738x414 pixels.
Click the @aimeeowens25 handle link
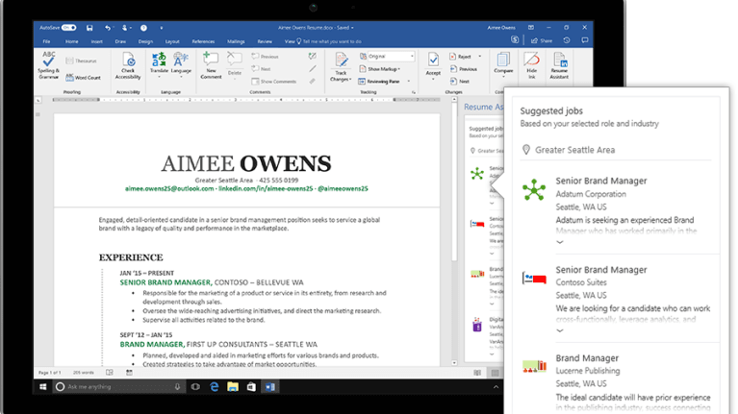coord(343,188)
